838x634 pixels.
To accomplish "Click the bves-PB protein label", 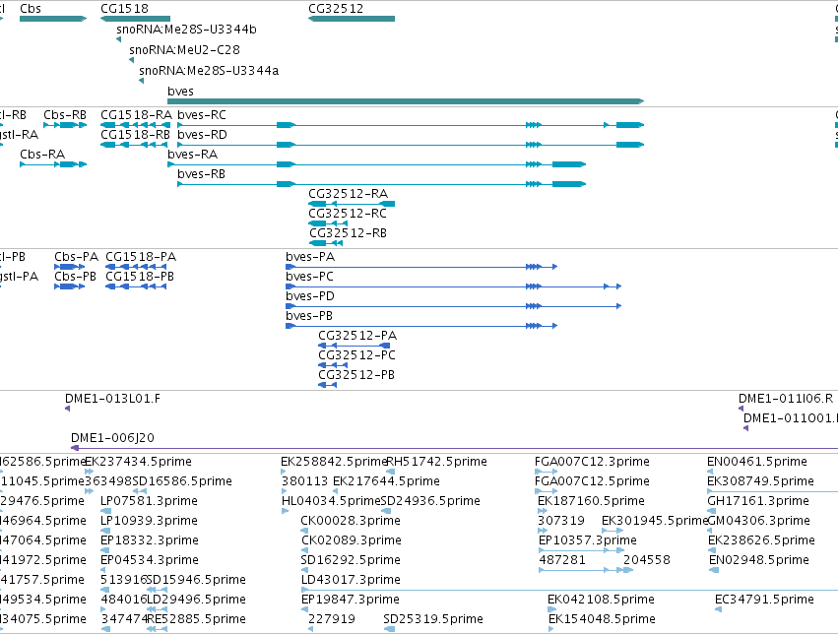I will click(x=309, y=316).
